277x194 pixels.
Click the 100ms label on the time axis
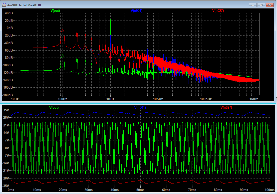coord(270,190)
